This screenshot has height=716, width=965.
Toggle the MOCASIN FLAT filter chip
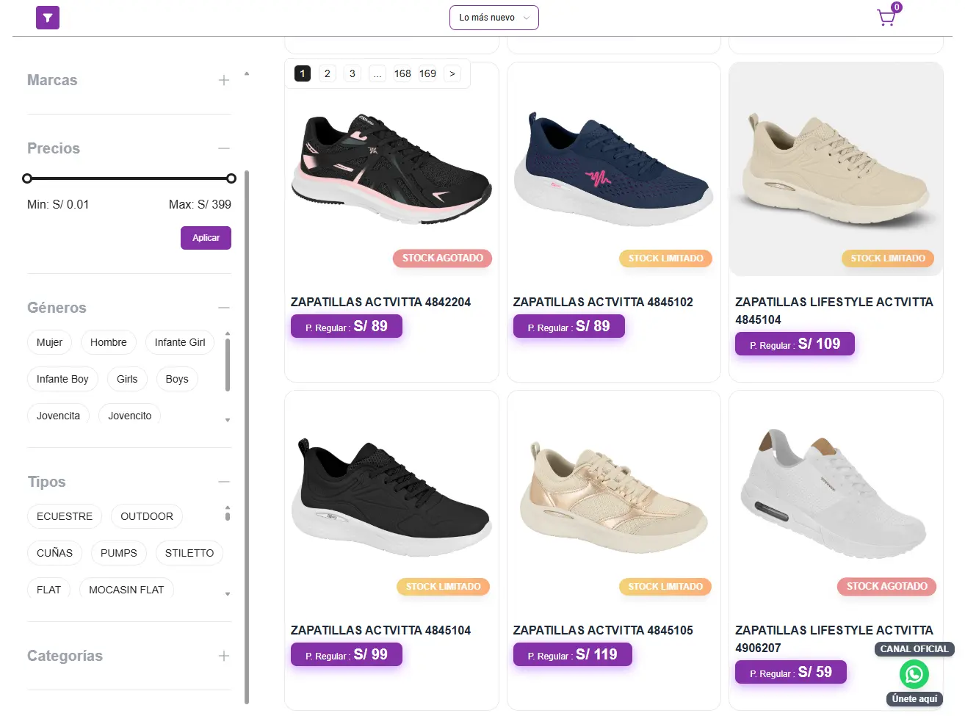point(126,589)
